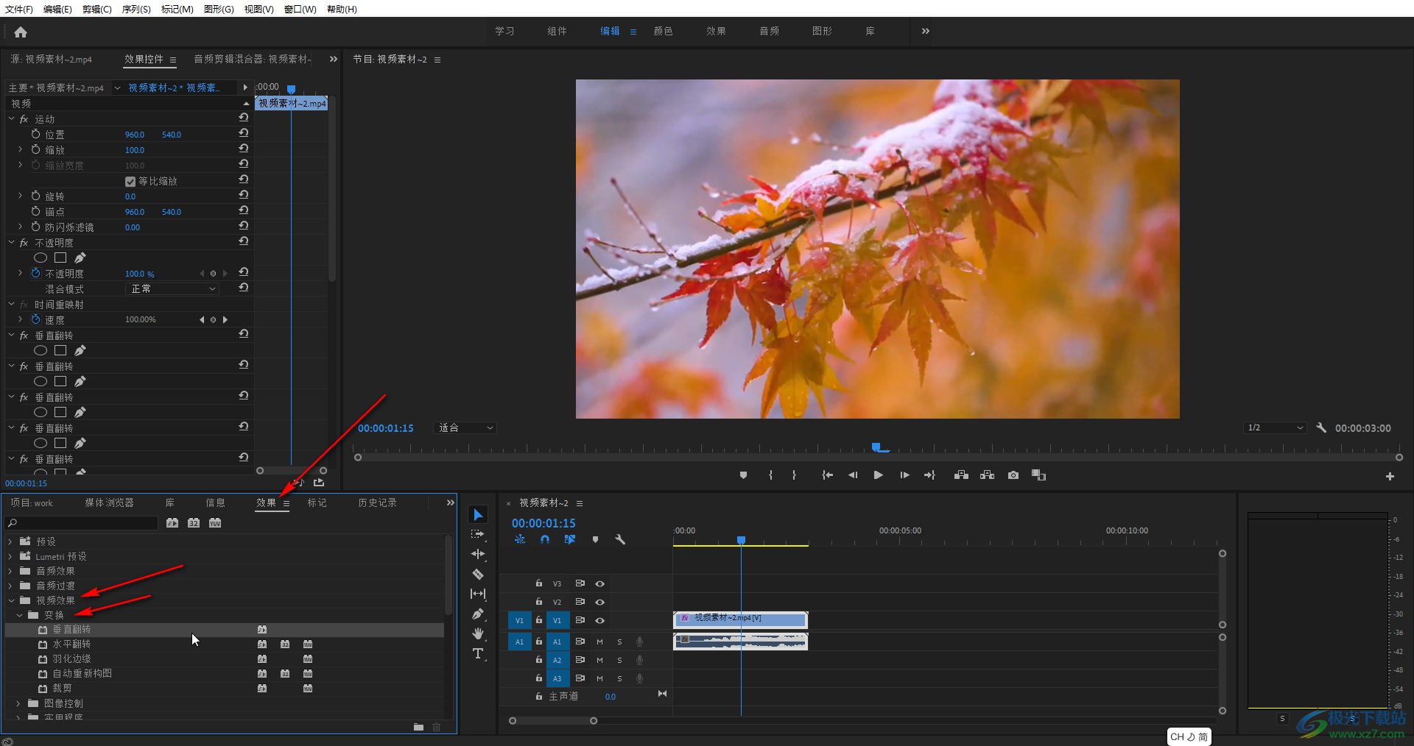The height and width of the screenshot is (746, 1414).
Task: Toggle the uniform scale checkbox
Action: pyautogui.click(x=130, y=181)
